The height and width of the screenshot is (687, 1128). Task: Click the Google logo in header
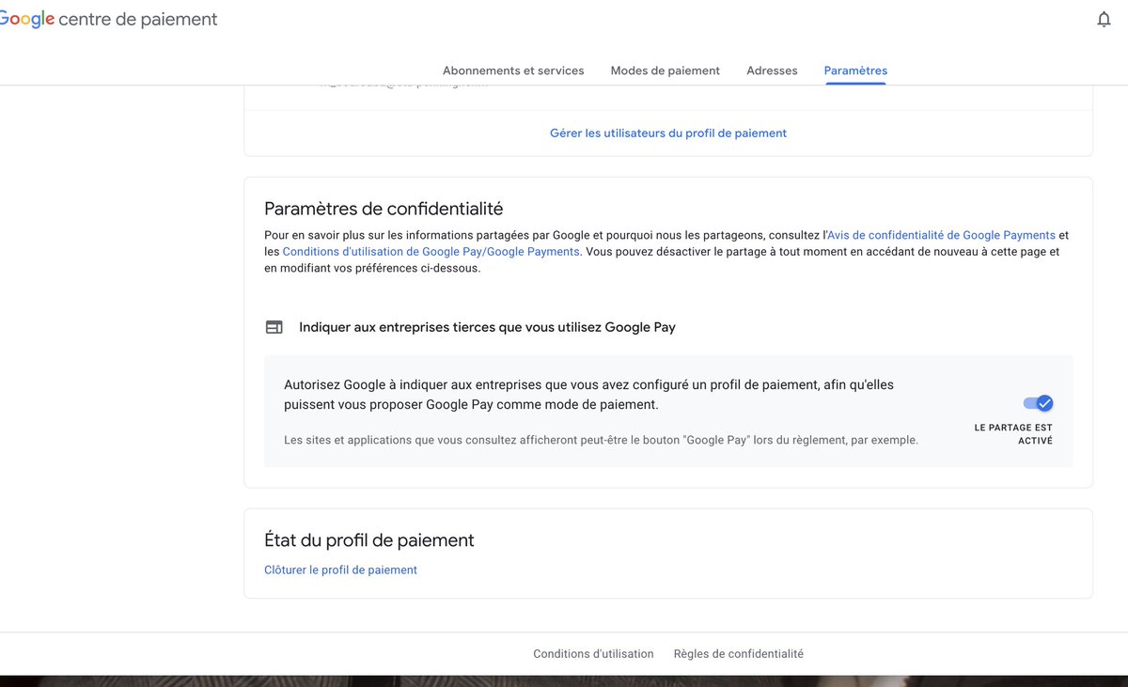tap(26, 20)
